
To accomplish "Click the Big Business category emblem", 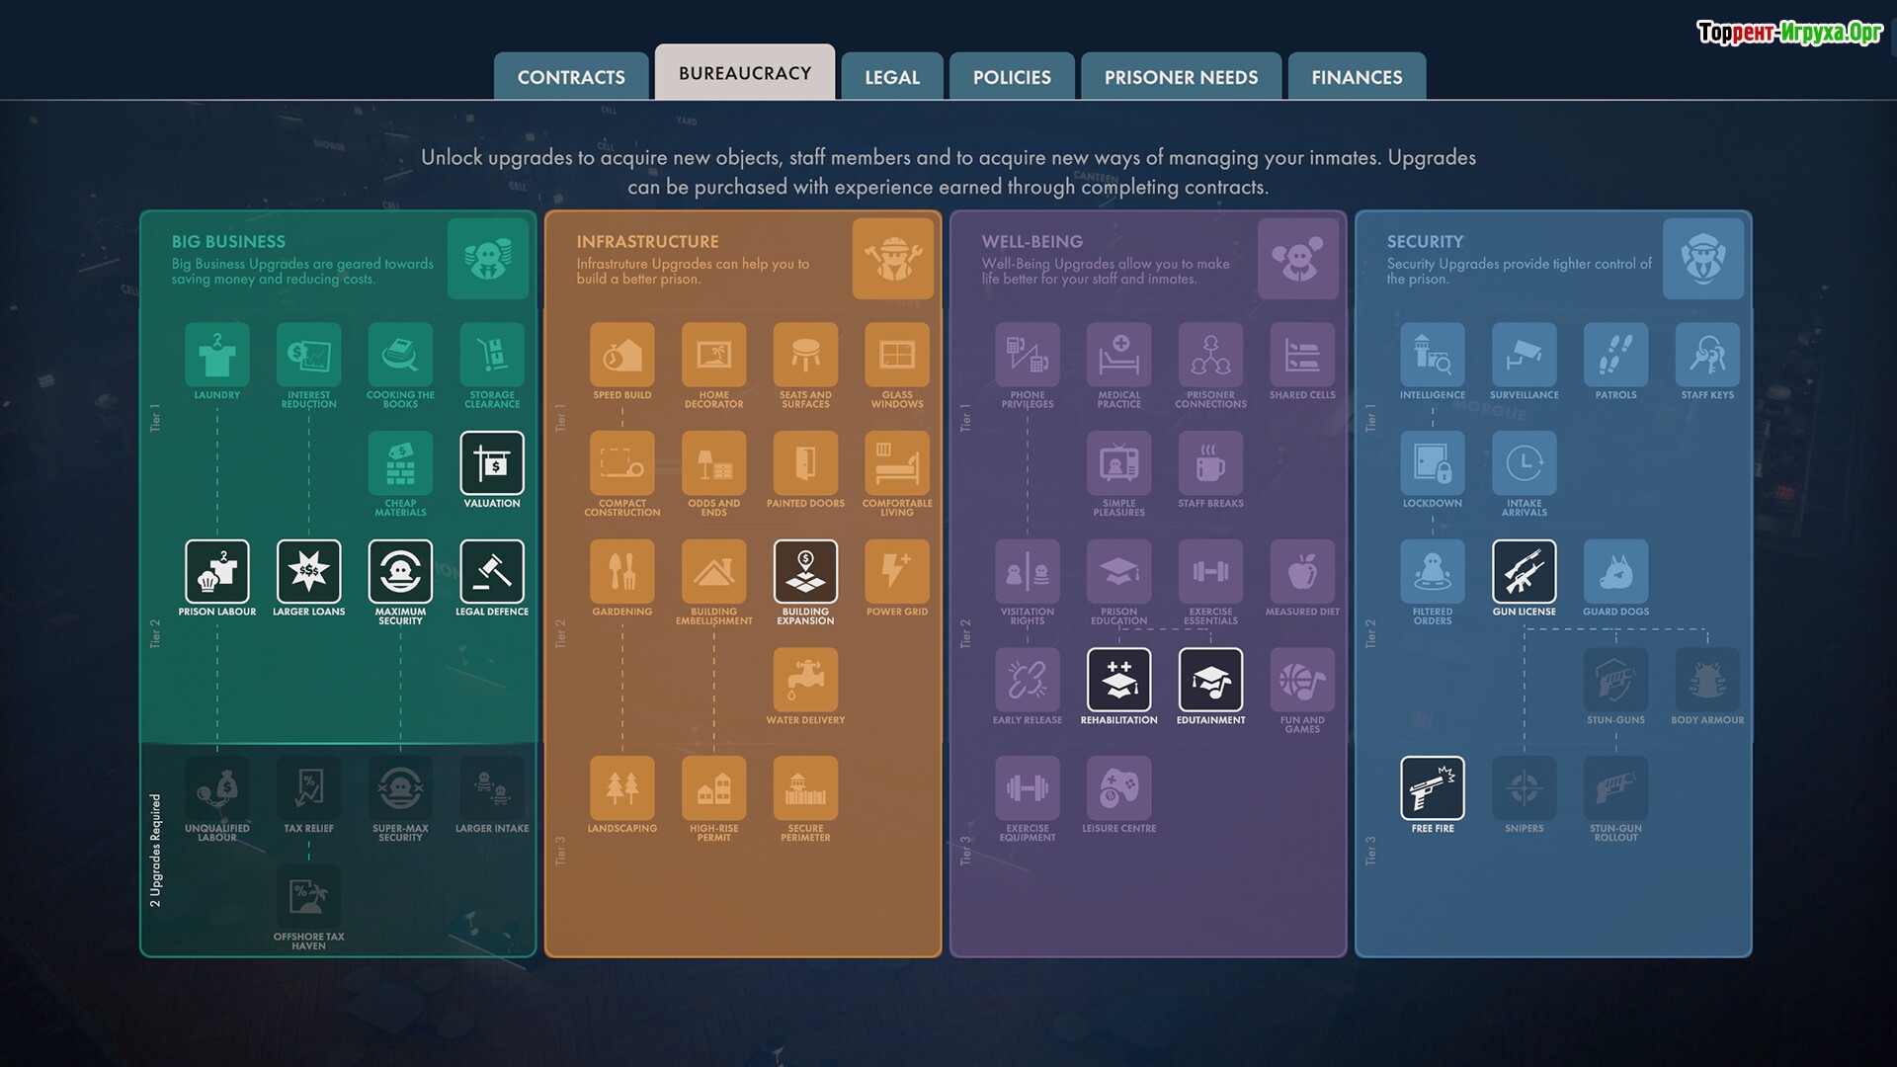I will click(487, 259).
